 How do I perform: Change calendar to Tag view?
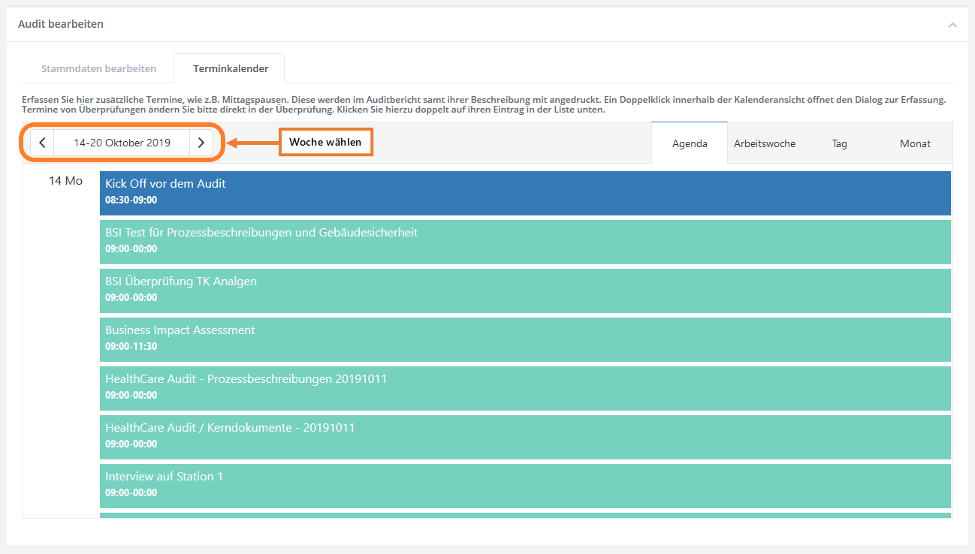[x=839, y=143]
